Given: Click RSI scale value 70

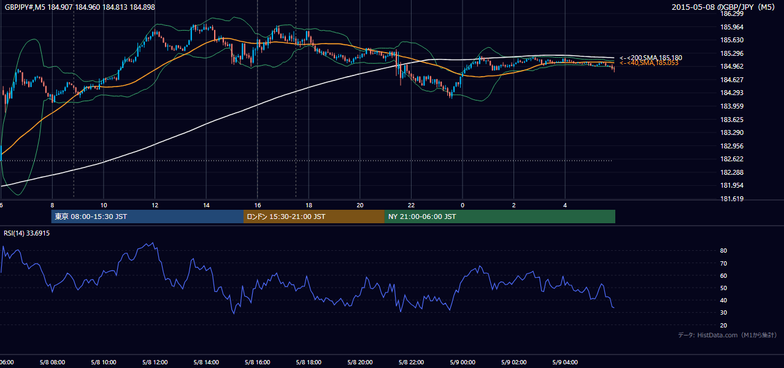Looking at the screenshot, I should click(x=724, y=263).
